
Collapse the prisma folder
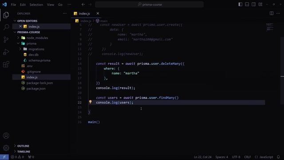18,44
